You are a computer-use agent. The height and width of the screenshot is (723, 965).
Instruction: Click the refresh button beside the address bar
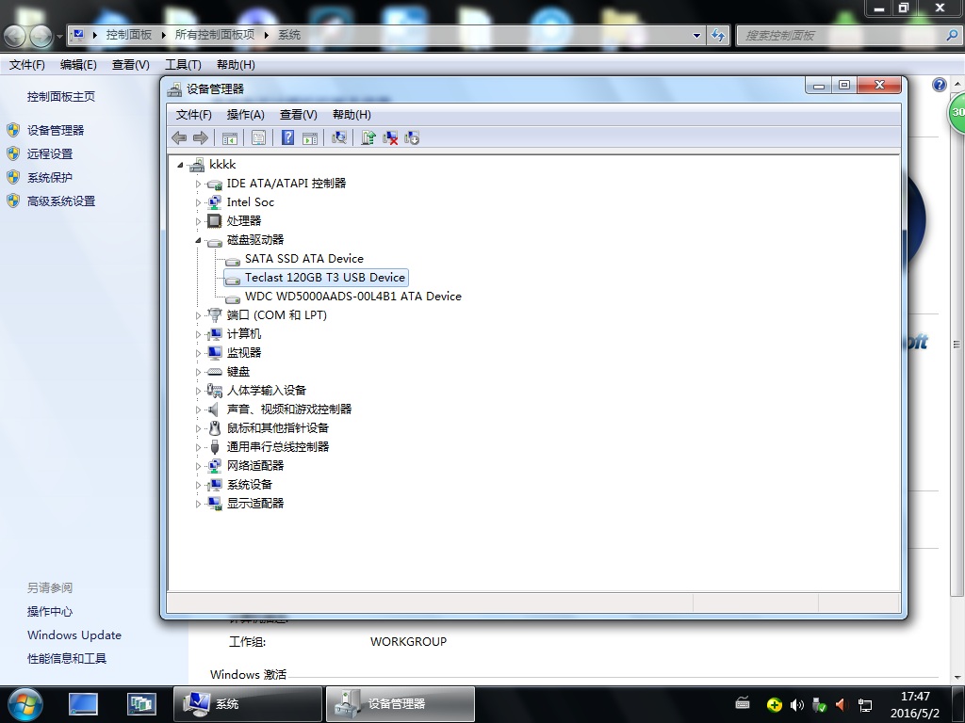(717, 36)
